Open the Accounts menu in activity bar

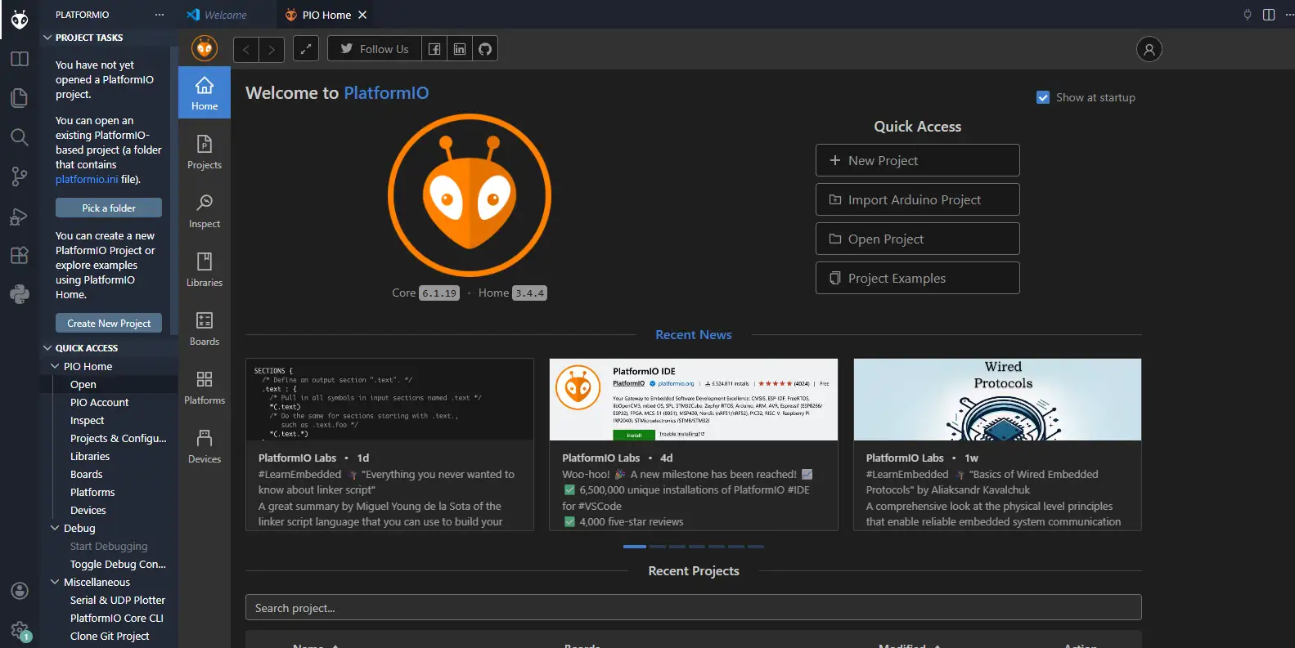point(20,591)
